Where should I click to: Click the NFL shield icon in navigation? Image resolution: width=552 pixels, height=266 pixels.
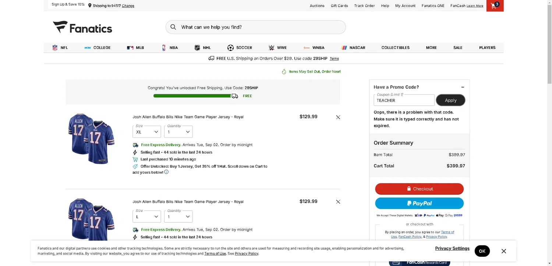[x=55, y=47]
